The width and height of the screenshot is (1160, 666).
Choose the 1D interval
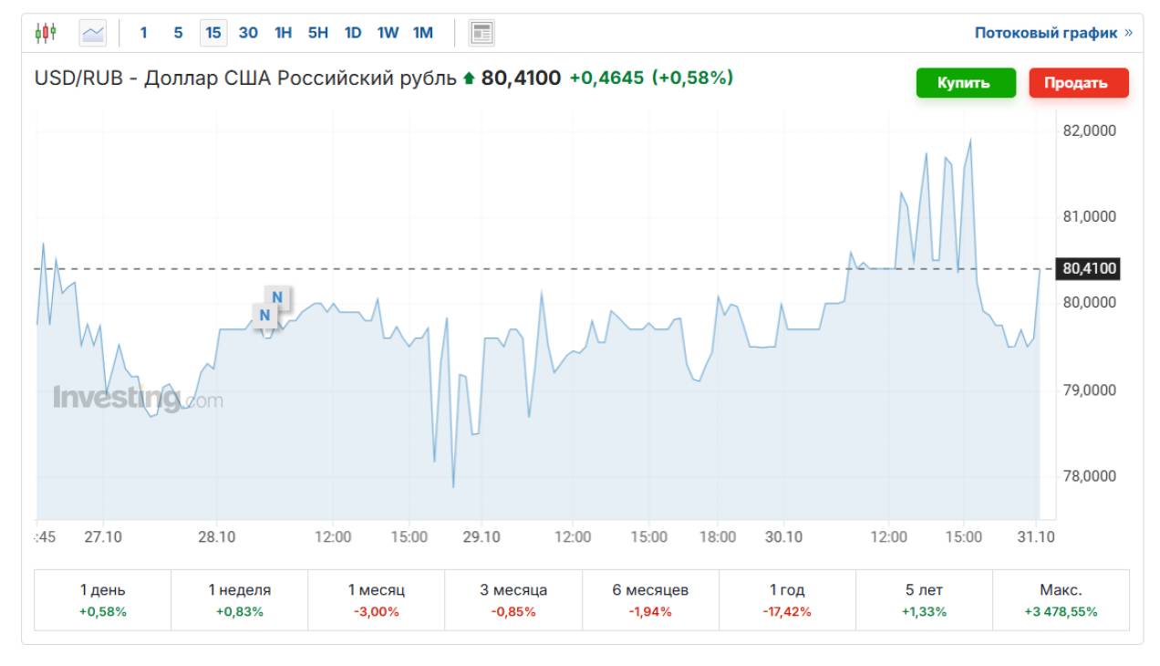pyautogui.click(x=353, y=33)
